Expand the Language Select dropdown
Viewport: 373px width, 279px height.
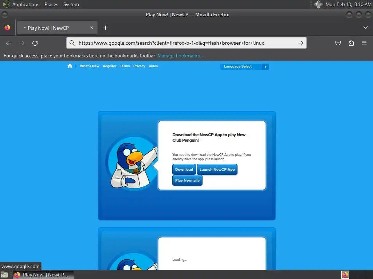(x=244, y=67)
